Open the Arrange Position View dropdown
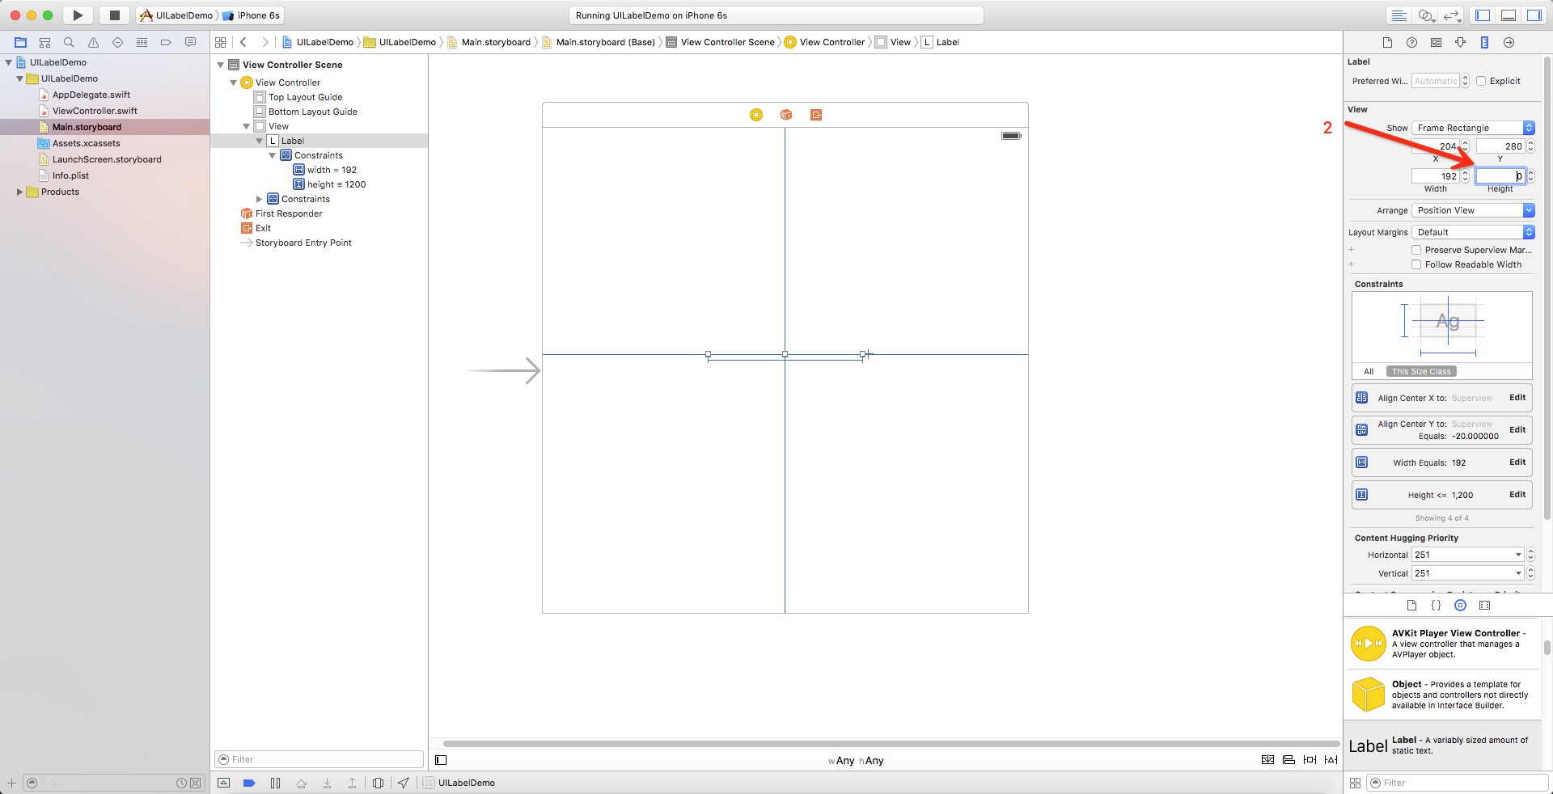The image size is (1553, 794). 1473,210
